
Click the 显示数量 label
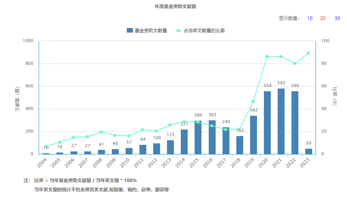[x=289, y=18]
